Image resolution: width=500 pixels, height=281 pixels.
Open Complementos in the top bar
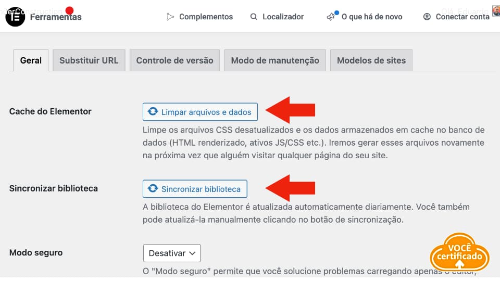[x=199, y=17]
